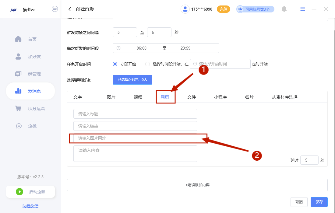Open the hamburger menu icon
The width and height of the screenshot is (335, 213).
pyautogui.click(x=302, y=9)
